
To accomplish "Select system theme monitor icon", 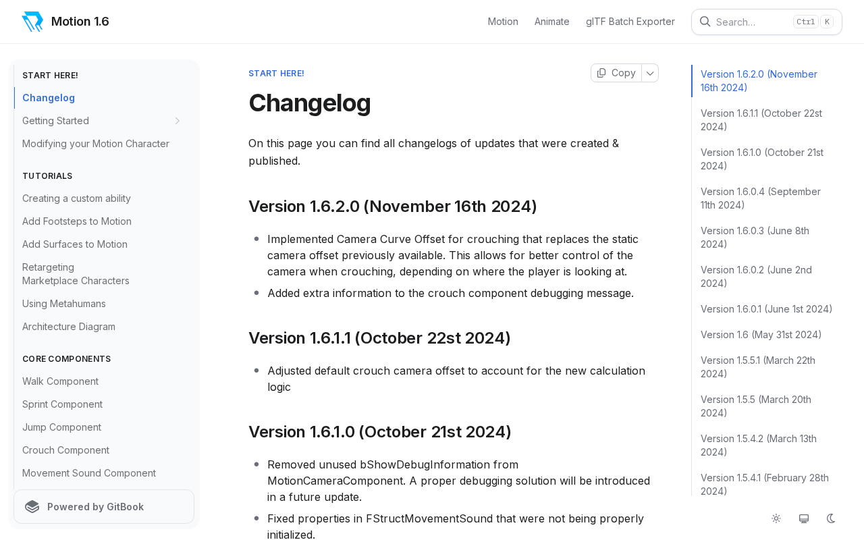I will 804,518.
